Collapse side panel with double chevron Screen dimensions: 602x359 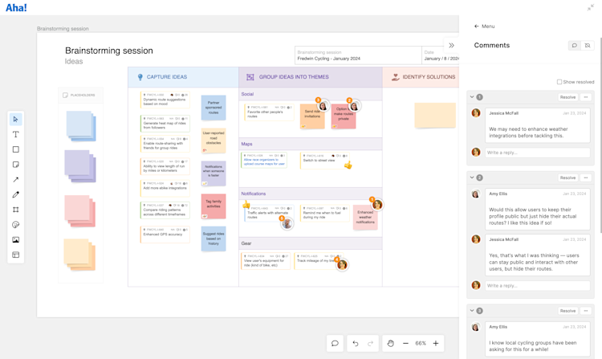[x=451, y=45]
